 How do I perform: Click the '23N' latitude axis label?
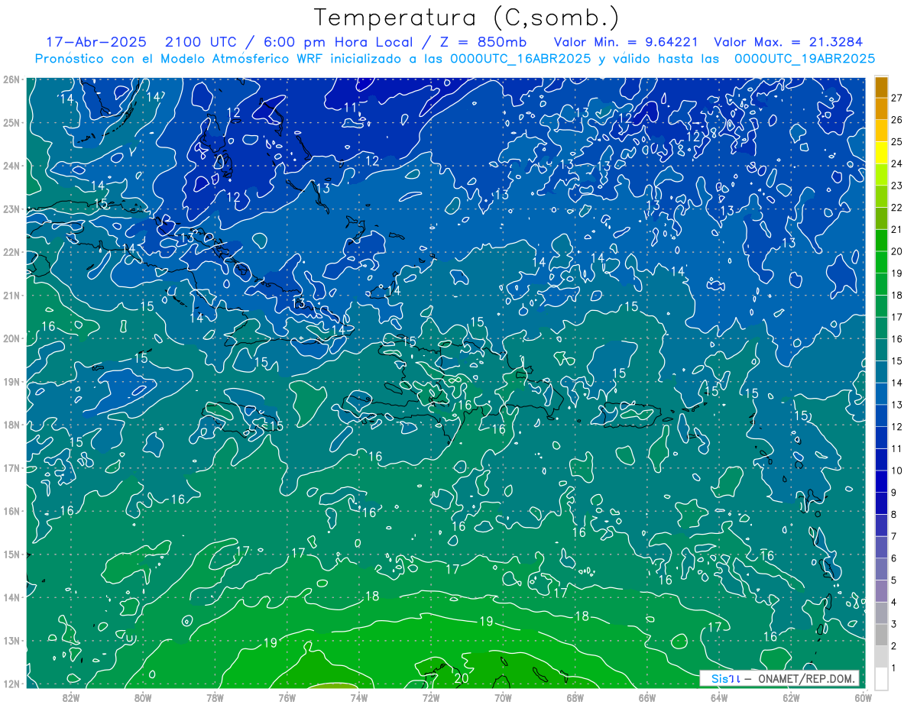(11, 209)
